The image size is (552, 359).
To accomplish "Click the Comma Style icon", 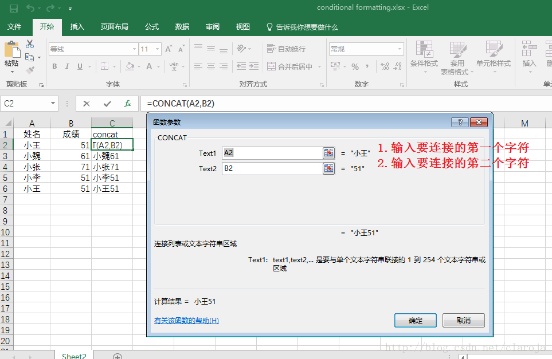I will [x=367, y=66].
